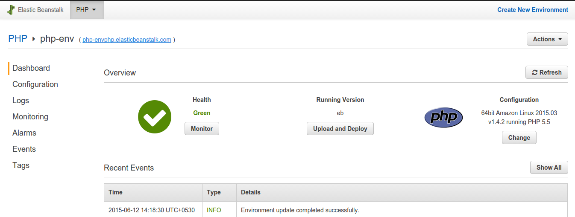Screen dimensions: 575x217
Task: Click the Running Version label
Action: tap(340, 100)
